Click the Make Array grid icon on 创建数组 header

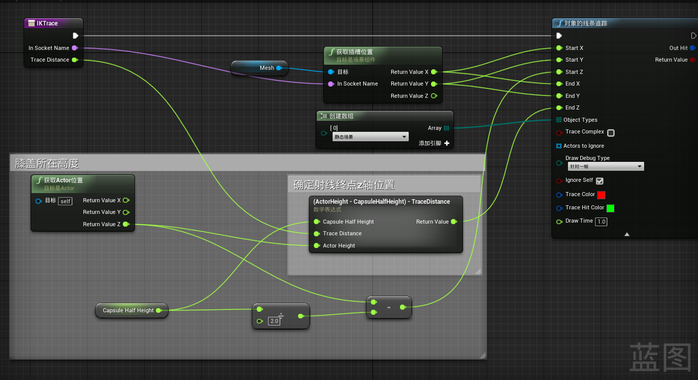tap(324, 116)
